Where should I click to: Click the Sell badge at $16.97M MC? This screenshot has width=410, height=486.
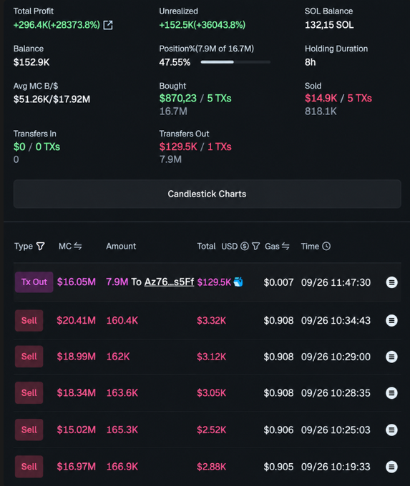29,467
